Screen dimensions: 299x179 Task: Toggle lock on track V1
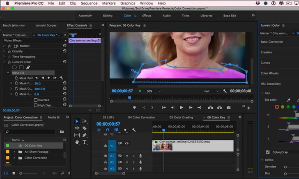pos(106,146)
